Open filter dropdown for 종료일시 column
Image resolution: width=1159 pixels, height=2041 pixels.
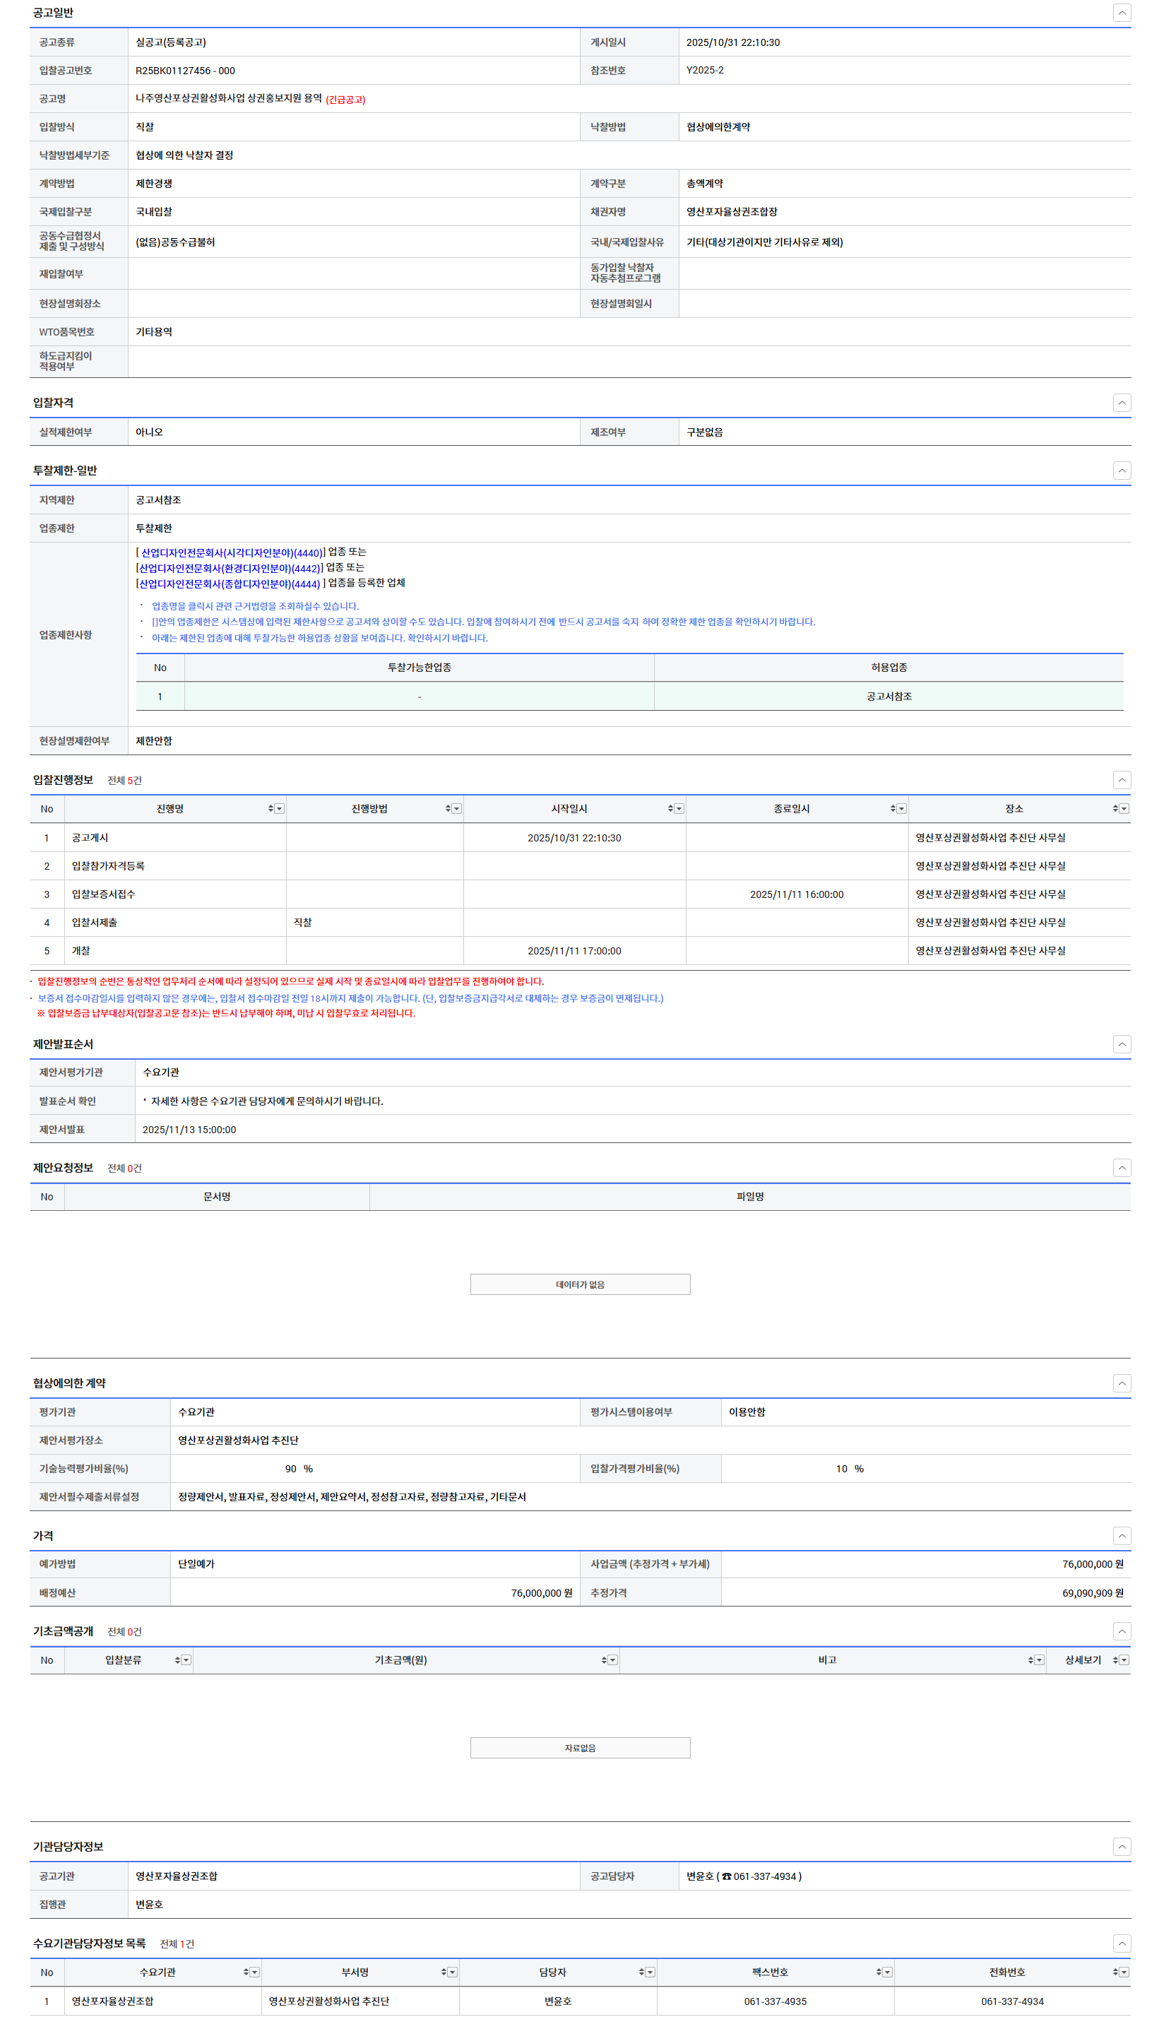pyautogui.click(x=901, y=809)
